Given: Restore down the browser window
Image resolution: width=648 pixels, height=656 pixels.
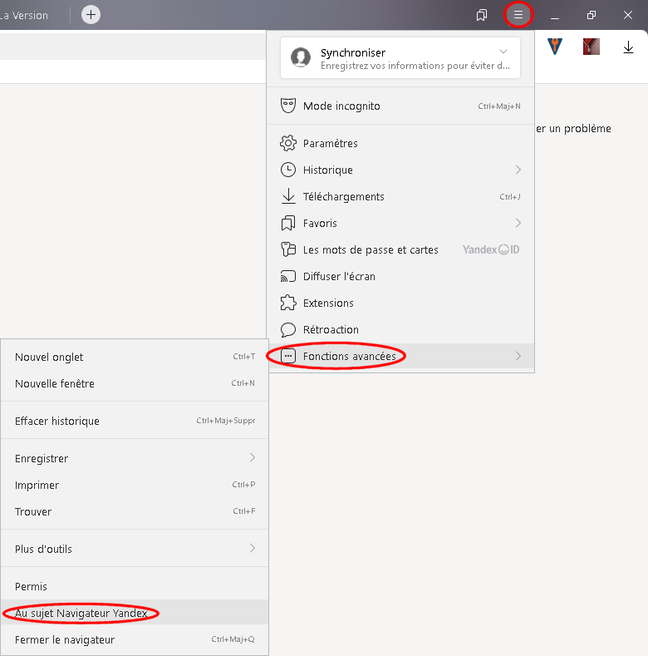Looking at the screenshot, I should click(592, 16).
